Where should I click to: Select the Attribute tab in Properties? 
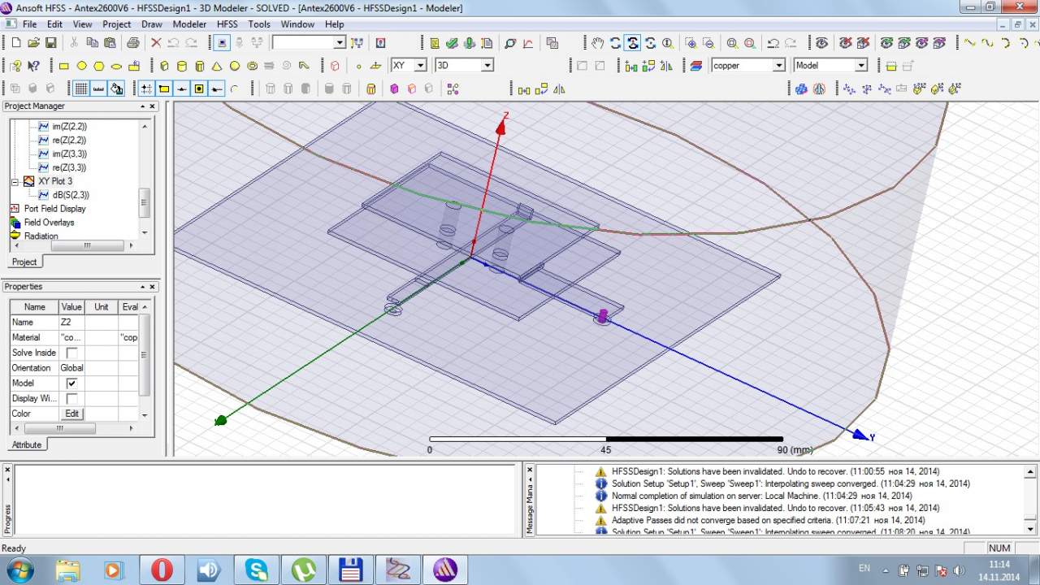26,444
